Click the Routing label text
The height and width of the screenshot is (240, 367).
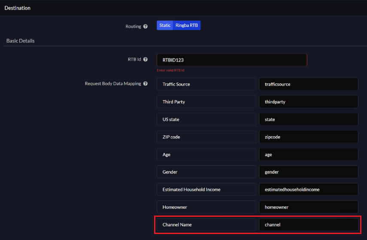coord(133,27)
